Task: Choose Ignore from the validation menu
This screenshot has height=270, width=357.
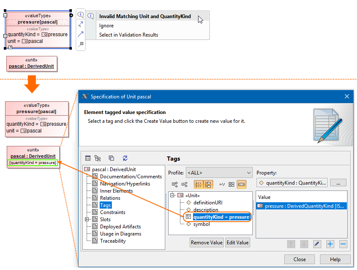Action: point(106,26)
